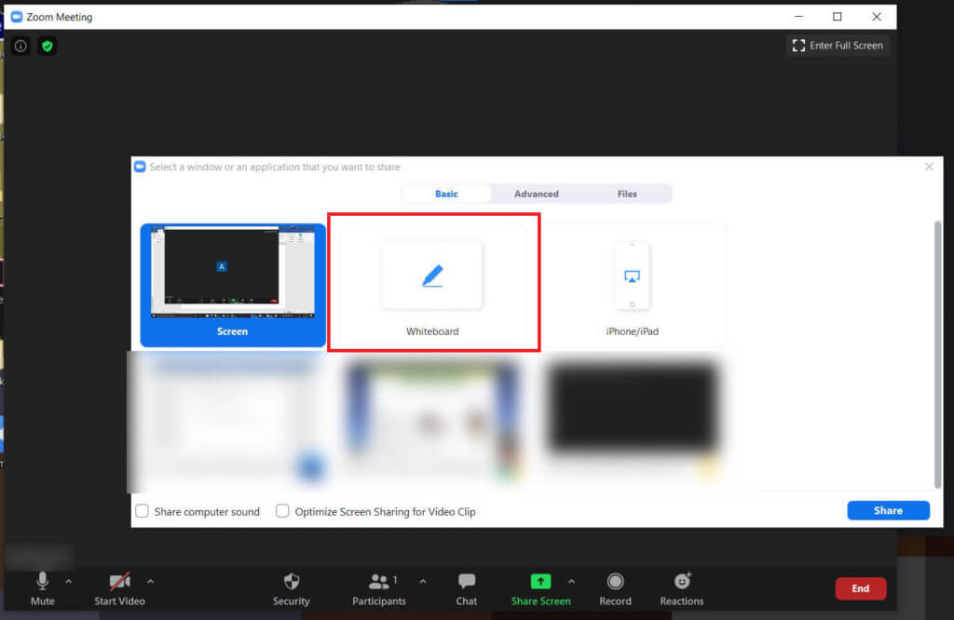Open the Participants panel
The width and height of the screenshot is (954, 620).
(x=378, y=588)
